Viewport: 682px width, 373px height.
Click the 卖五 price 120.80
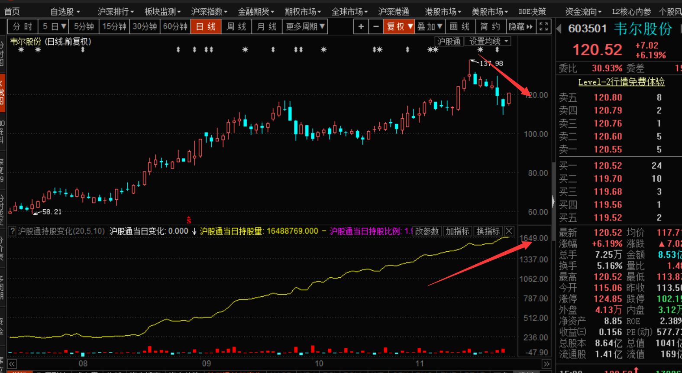tap(608, 97)
